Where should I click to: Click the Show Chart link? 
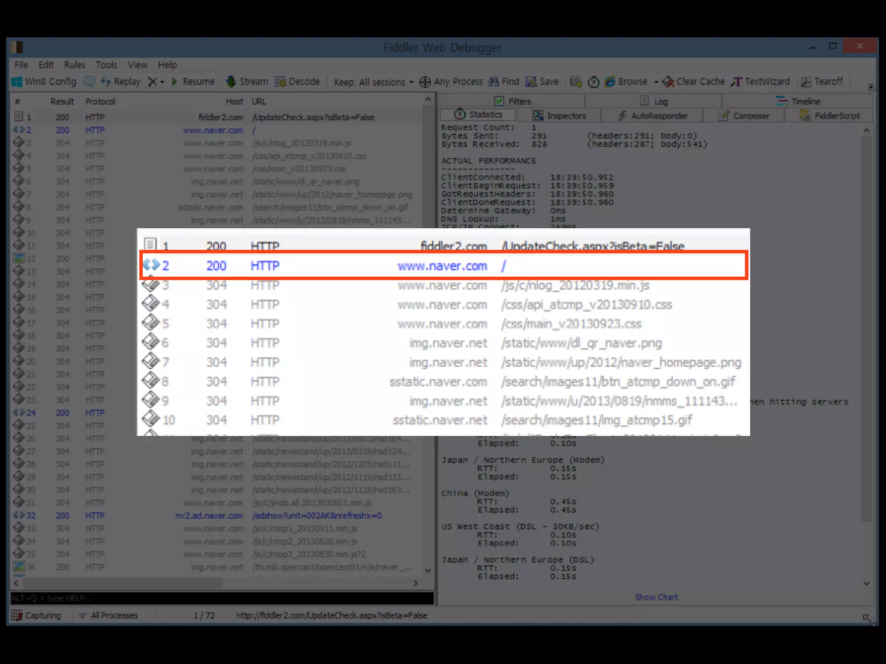click(656, 597)
